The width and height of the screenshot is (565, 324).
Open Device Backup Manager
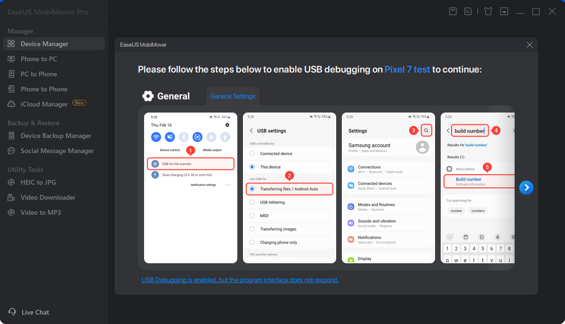[56, 136]
